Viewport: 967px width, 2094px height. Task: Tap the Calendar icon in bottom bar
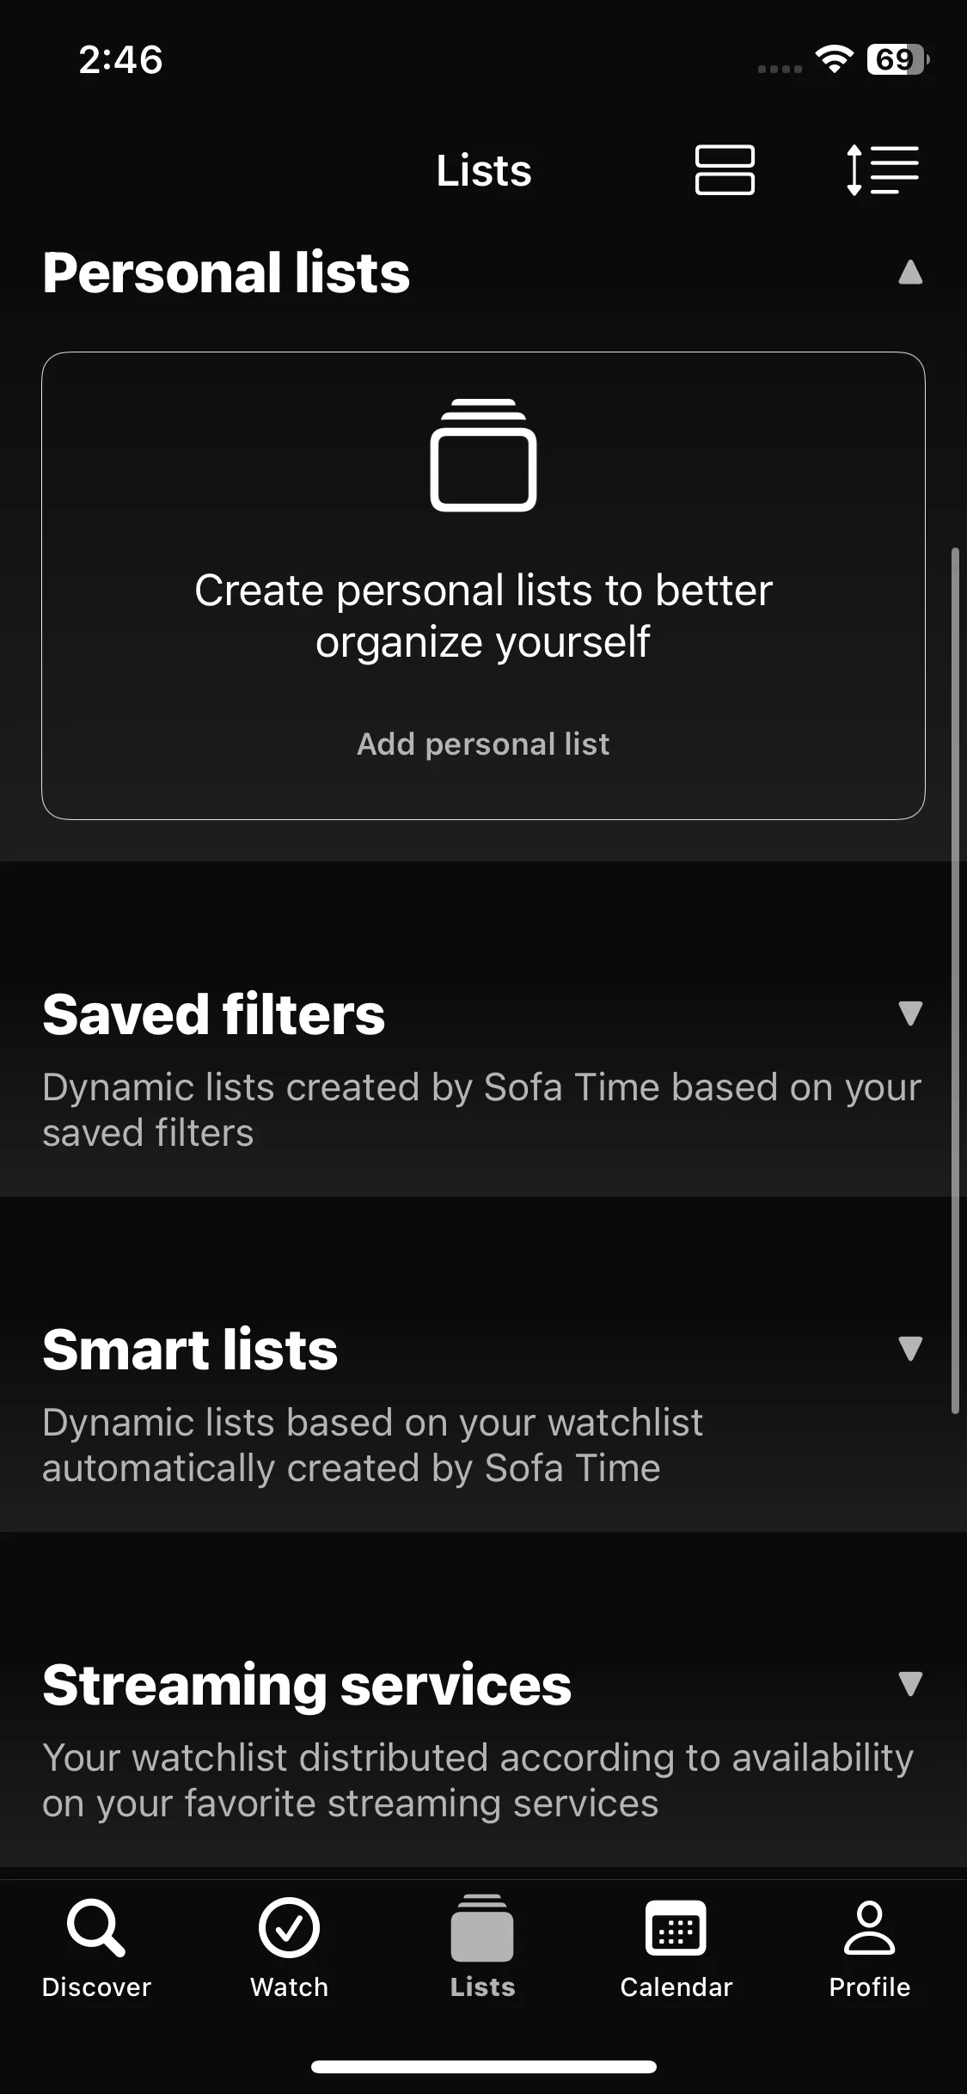[676, 1928]
